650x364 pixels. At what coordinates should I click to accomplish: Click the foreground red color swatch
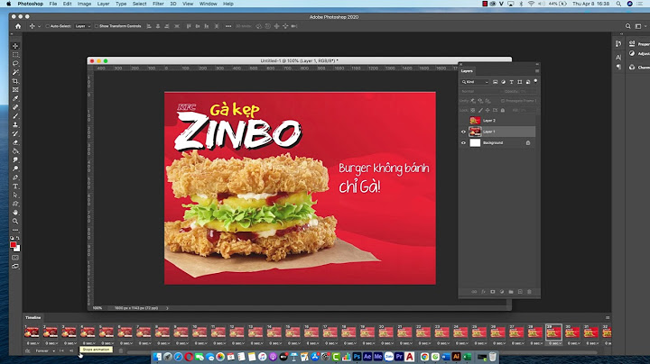coord(13,245)
